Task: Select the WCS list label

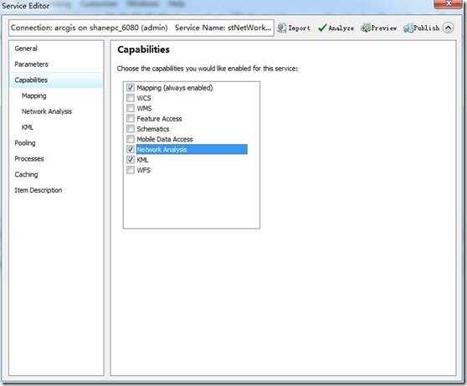Action: [x=144, y=98]
